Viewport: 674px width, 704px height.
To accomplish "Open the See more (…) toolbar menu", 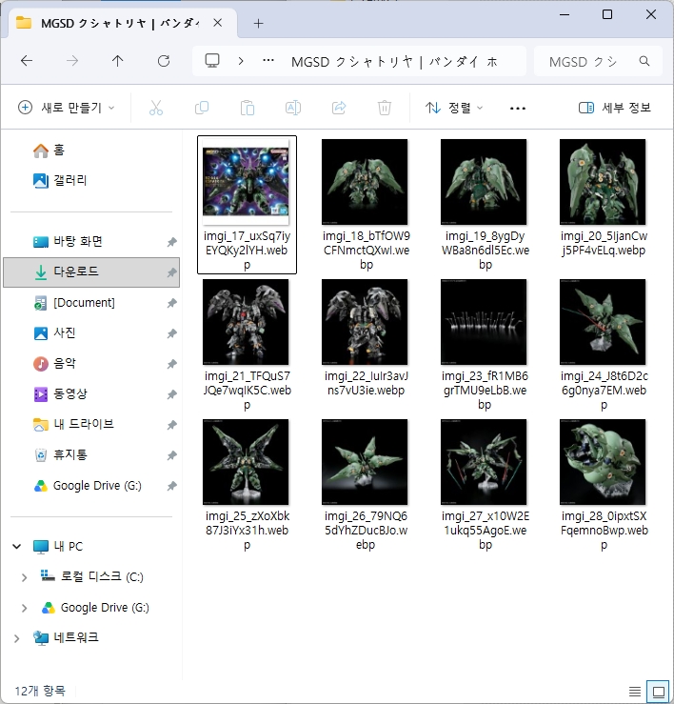I will (x=518, y=109).
